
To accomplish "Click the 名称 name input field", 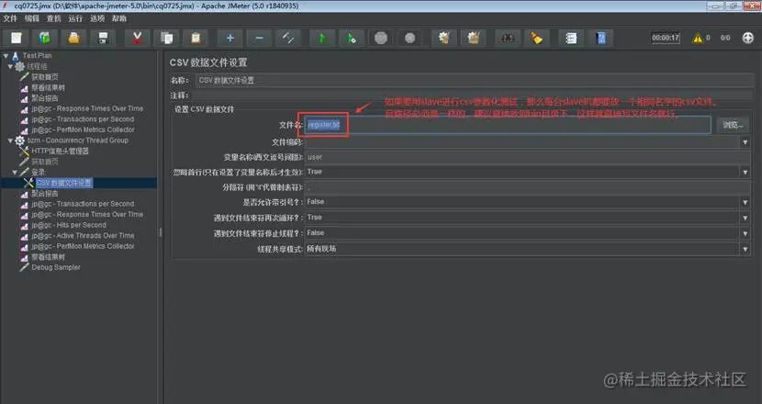I will pos(475,80).
